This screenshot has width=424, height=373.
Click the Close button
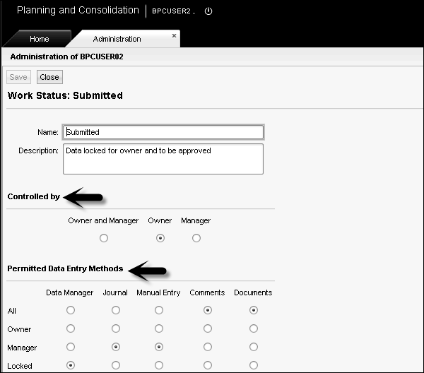click(49, 77)
